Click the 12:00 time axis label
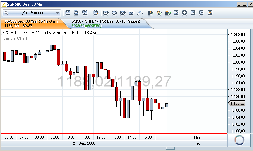253x151 pixels. coord(101,137)
